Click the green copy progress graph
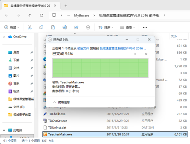The width and height of the screenshot is (190, 144). click(x=100, y=68)
